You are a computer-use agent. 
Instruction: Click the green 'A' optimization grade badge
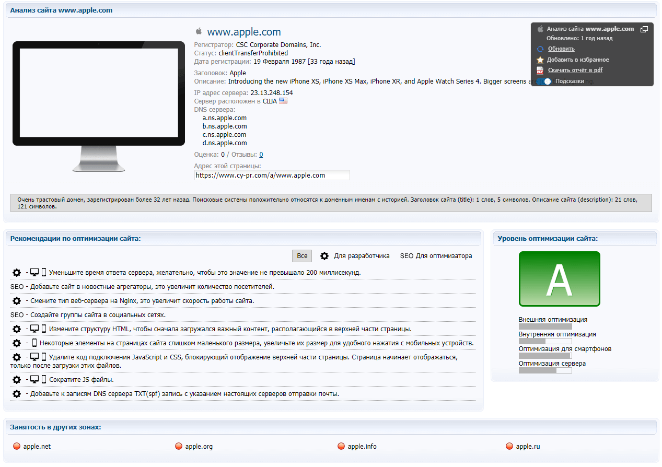coord(560,279)
